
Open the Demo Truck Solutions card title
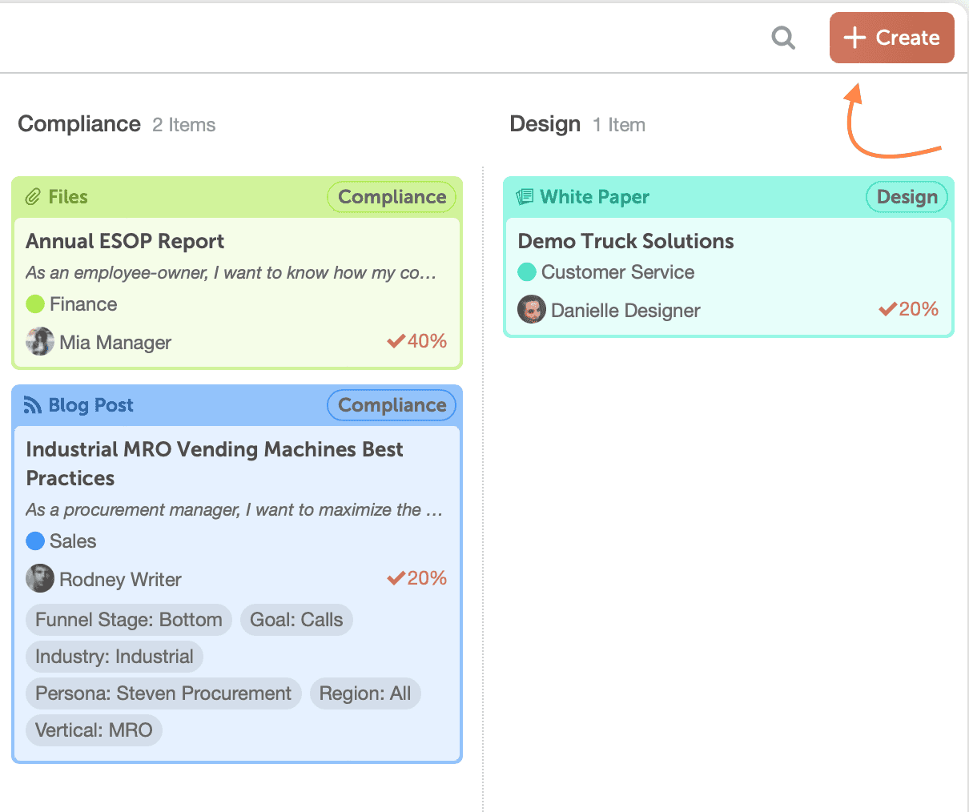(625, 240)
